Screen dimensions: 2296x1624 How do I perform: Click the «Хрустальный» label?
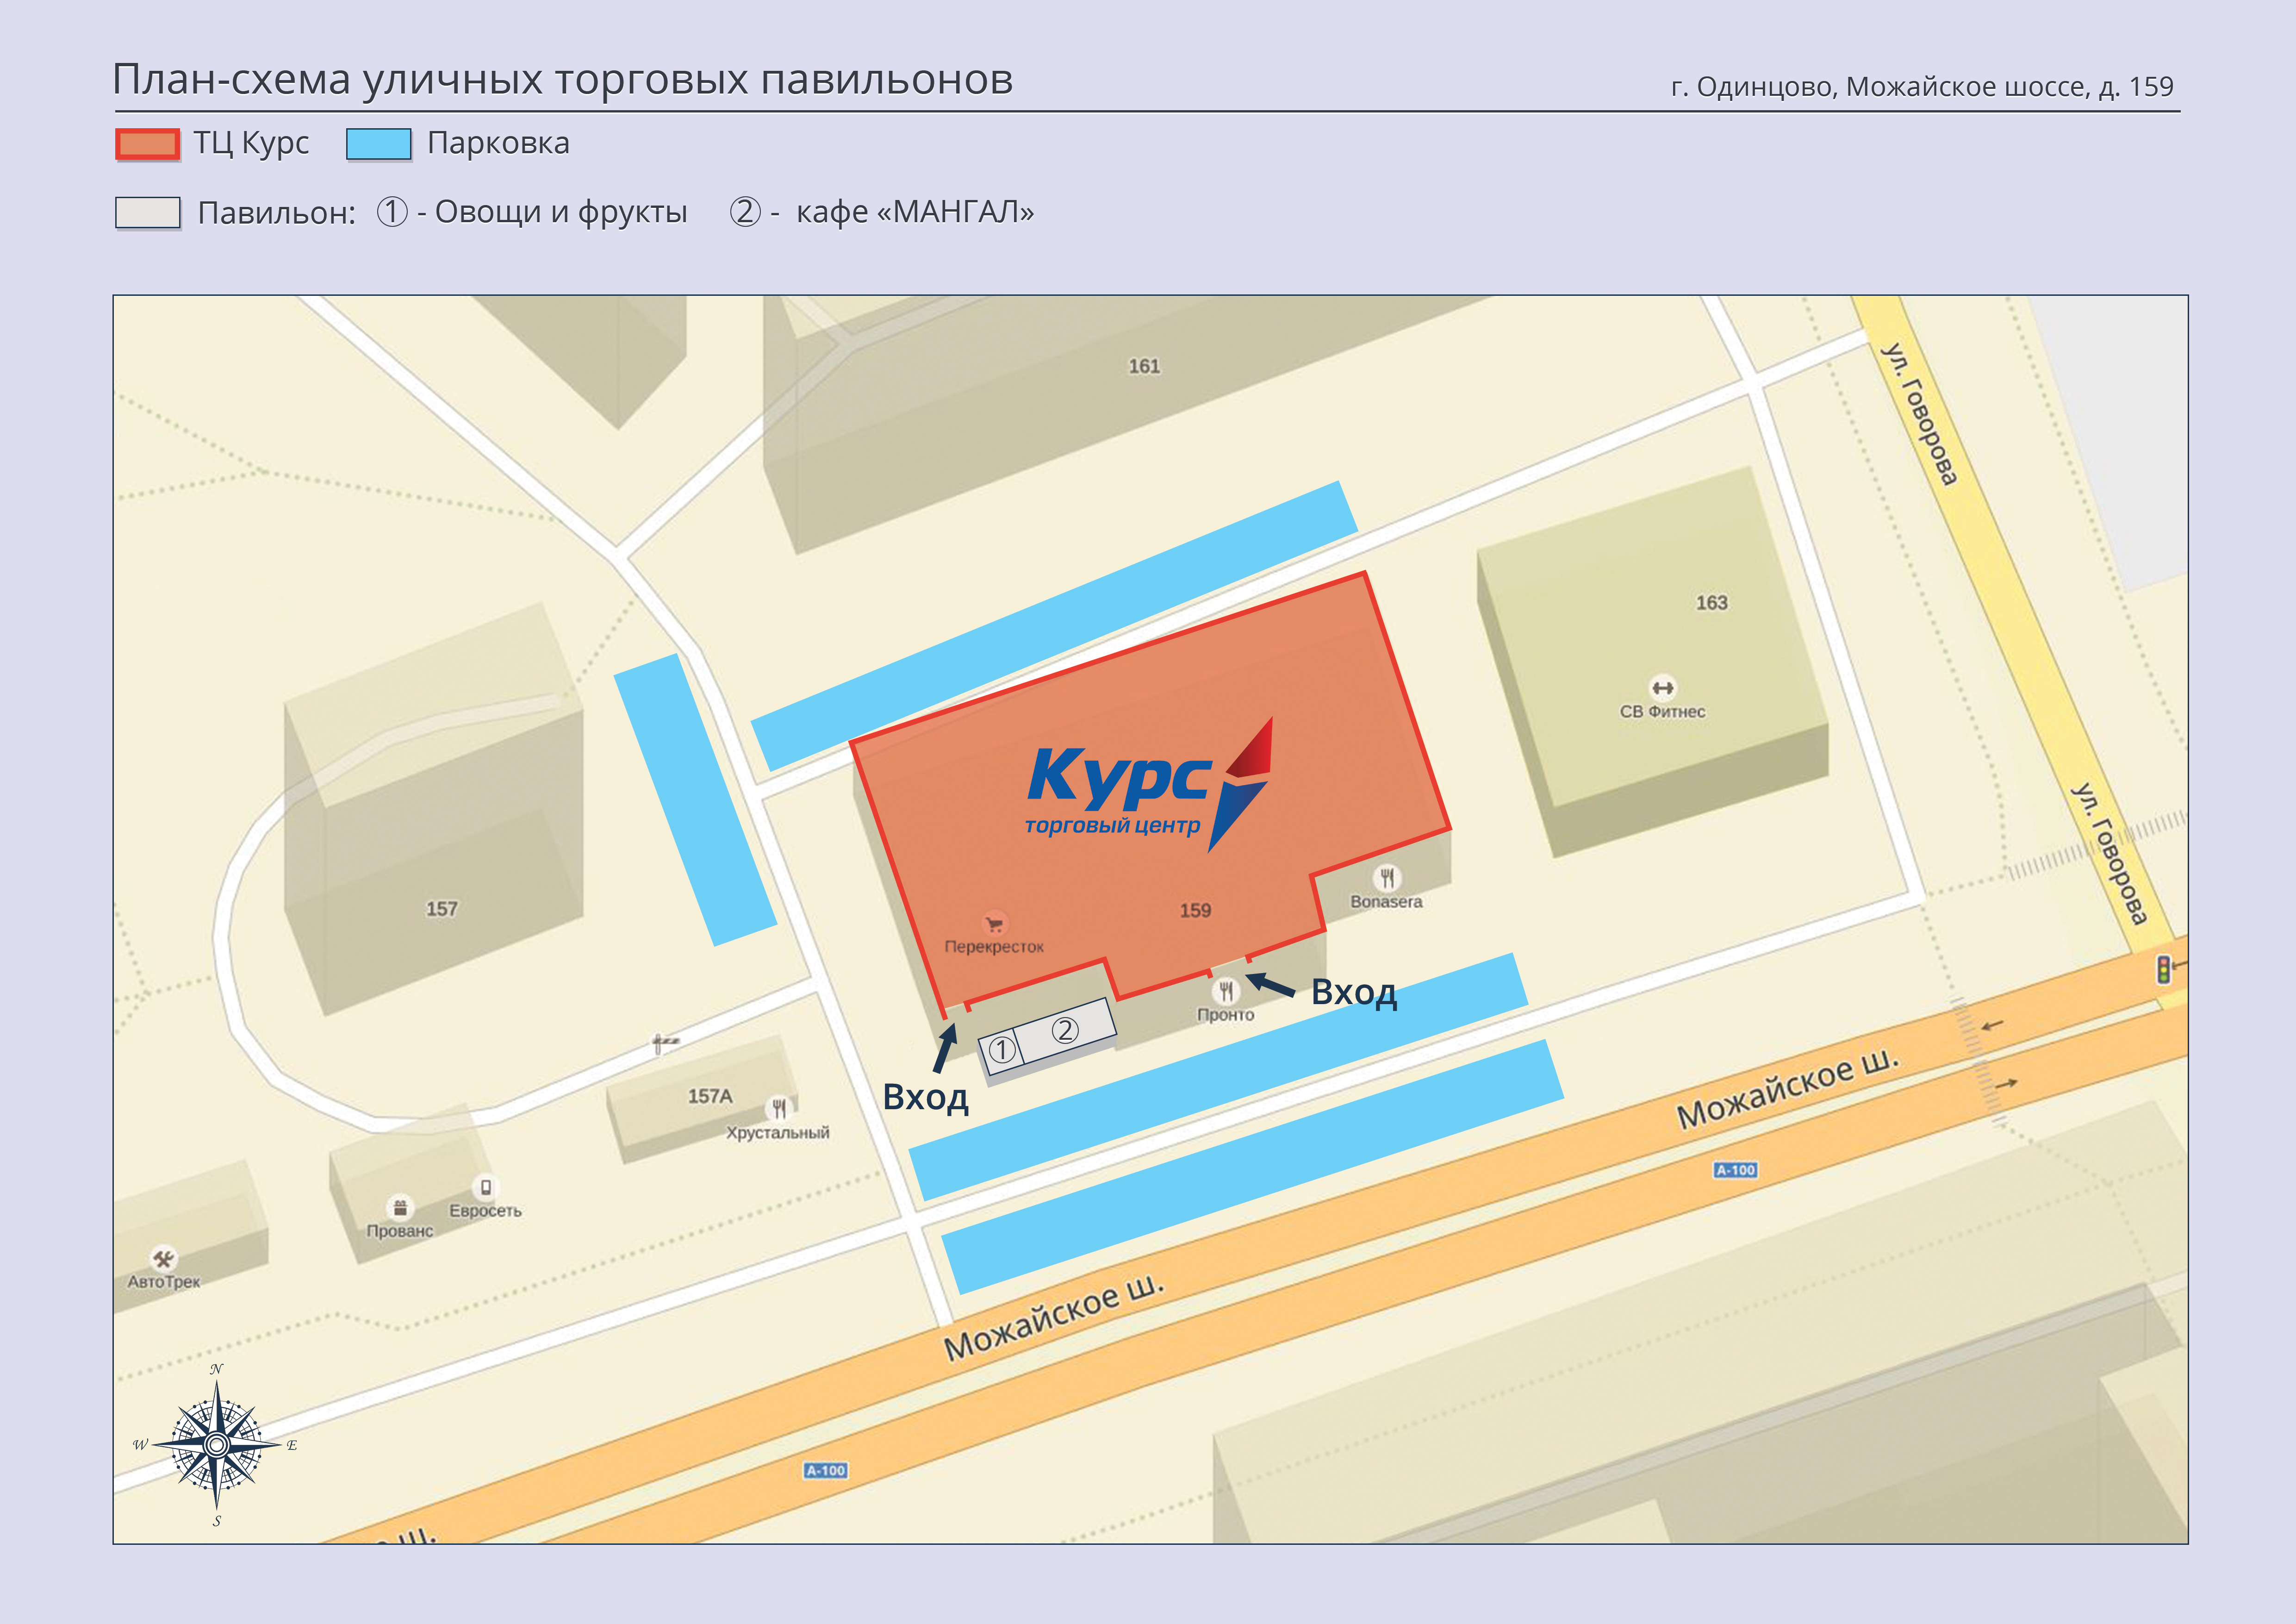click(778, 1133)
